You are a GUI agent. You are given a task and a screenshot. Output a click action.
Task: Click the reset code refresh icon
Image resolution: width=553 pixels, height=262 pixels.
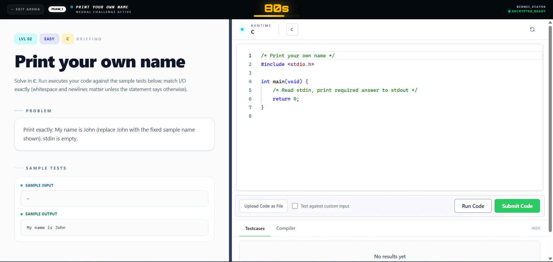(x=532, y=29)
